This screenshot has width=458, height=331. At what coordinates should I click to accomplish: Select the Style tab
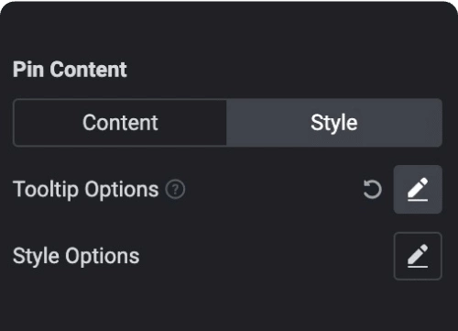click(x=334, y=123)
